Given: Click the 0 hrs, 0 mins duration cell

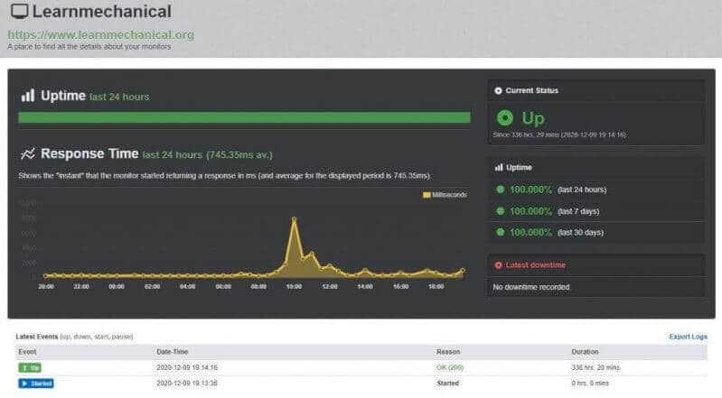Looking at the screenshot, I should tap(590, 384).
